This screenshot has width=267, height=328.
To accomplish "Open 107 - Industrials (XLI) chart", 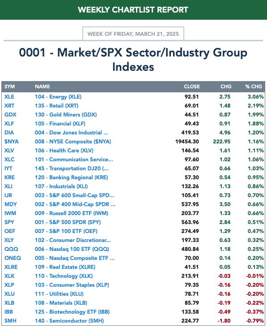I will (61, 186).
